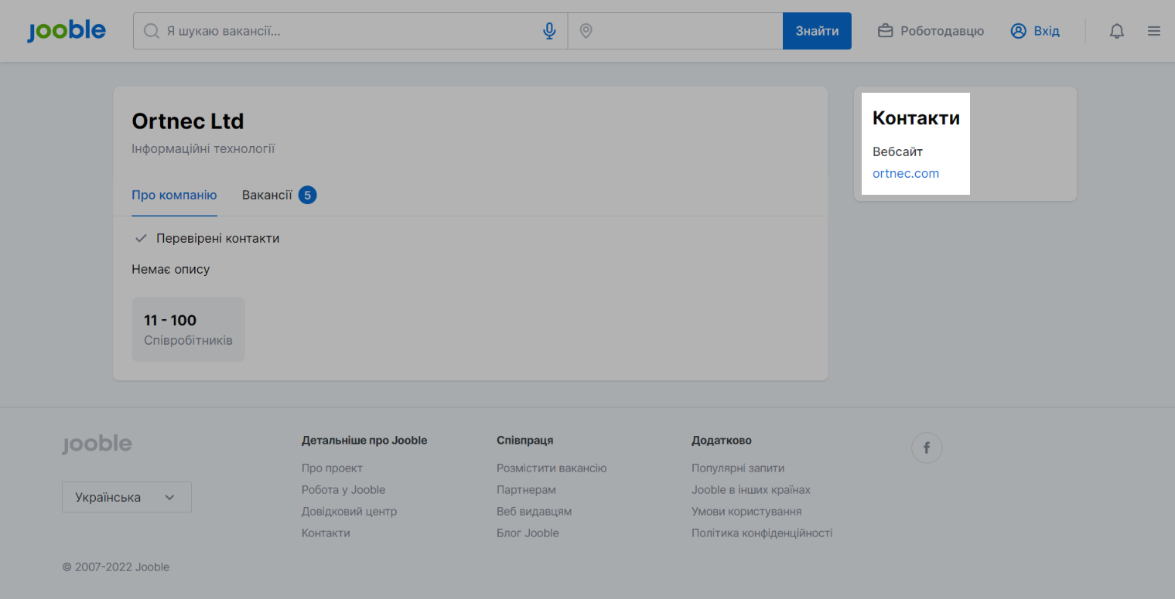Click the user profile icon beside Вхід
The height and width of the screenshot is (599, 1175).
pyautogui.click(x=1018, y=31)
